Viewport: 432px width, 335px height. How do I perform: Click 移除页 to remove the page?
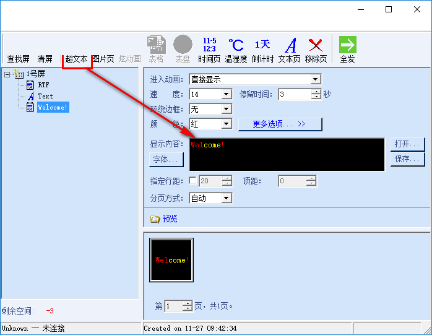tap(316, 50)
